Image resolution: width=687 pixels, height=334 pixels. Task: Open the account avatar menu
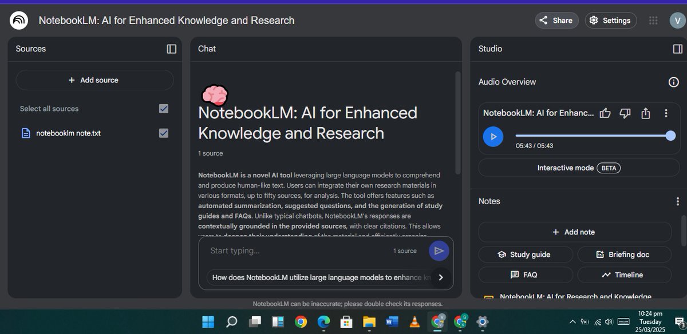click(x=677, y=21)
